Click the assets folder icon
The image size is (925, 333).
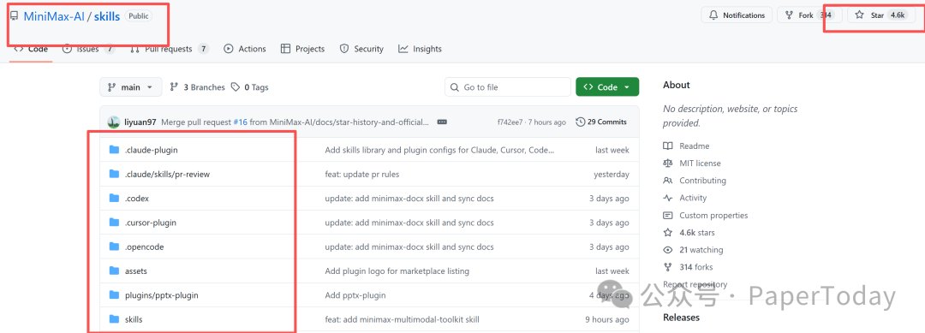point(115,271)
